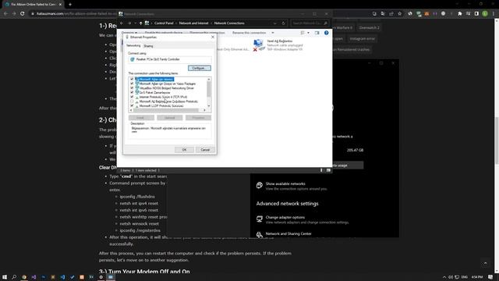Open Visual Studio Code taskbar icon
499x281 pixels.
tap(62, 277)
